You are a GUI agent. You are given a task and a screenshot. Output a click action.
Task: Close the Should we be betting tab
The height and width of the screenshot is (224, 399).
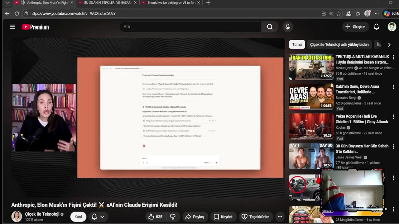[x=199, y=2]
